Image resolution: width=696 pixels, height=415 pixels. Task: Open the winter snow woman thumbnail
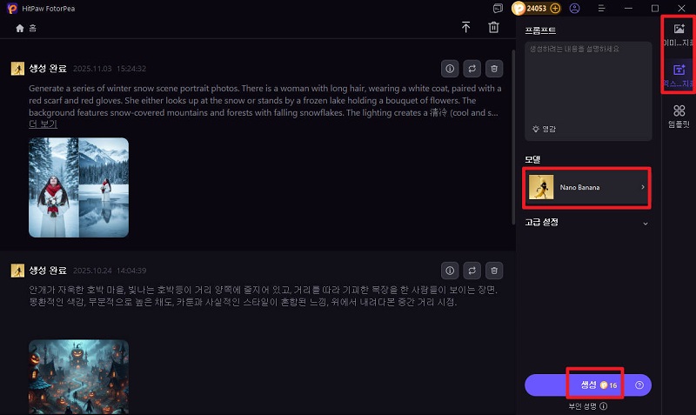coord(78,187)
